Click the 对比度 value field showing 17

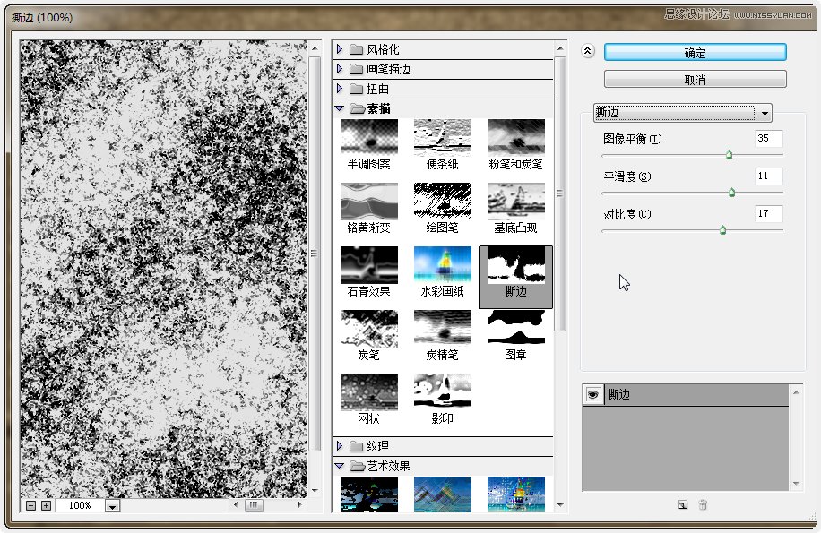[769, 214]
